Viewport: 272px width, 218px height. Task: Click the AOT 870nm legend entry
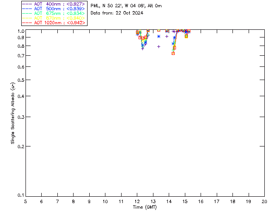click(x=54, y=18)
